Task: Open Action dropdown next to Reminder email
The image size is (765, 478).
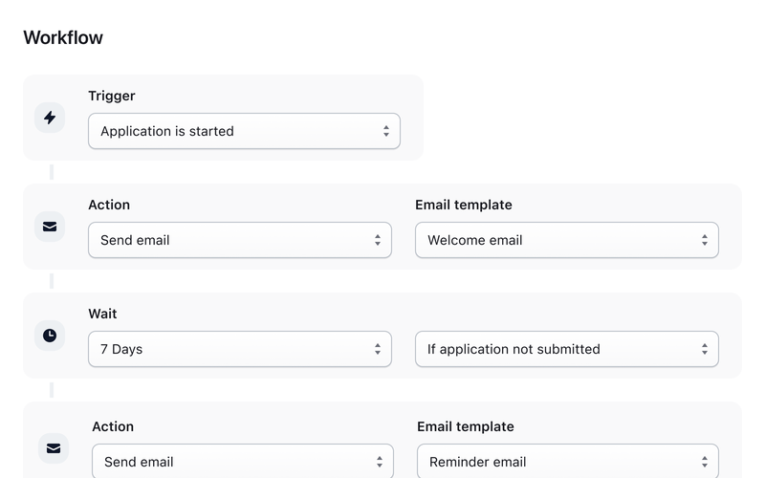Action: [242, 462]
